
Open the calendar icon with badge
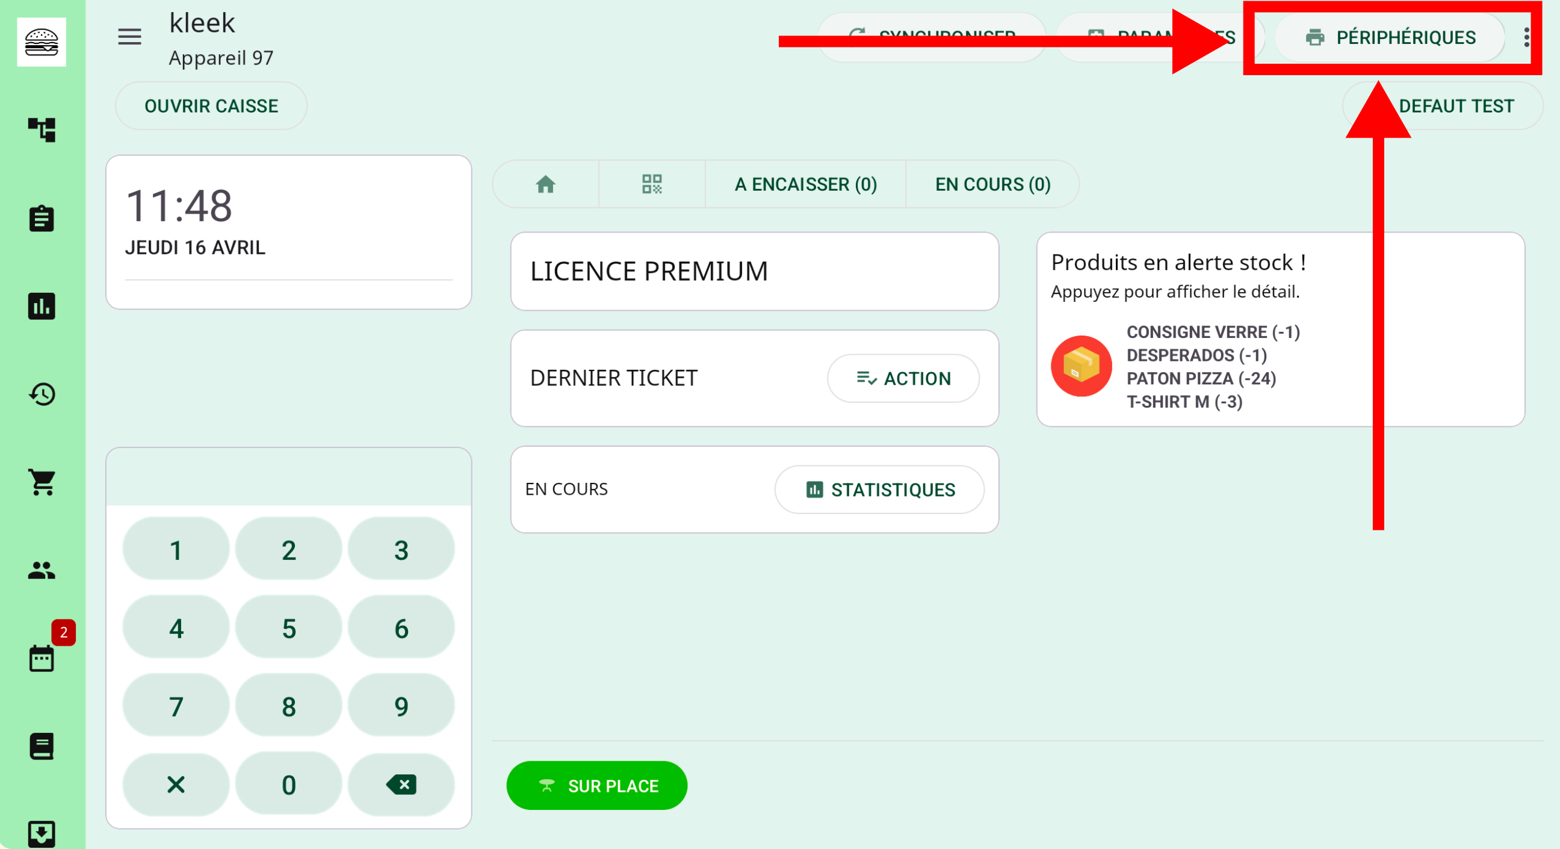(41, 658)
